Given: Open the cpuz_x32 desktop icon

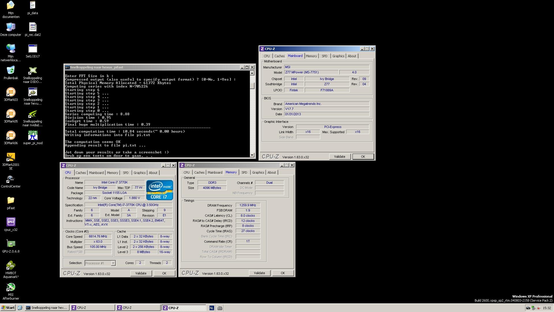Looking at the screenshot, I should pyautogui.click(x=11, y=222).
